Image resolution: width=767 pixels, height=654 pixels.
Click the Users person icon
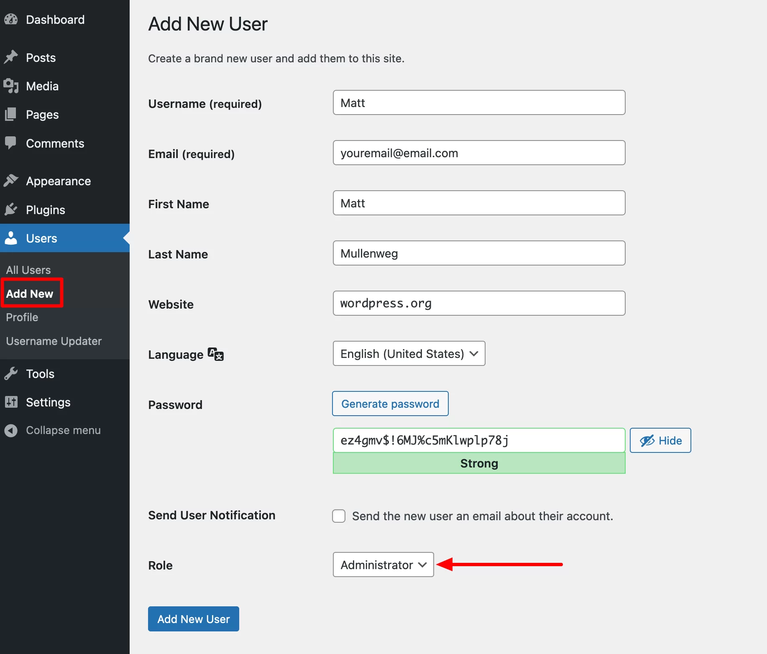(11, 238)
